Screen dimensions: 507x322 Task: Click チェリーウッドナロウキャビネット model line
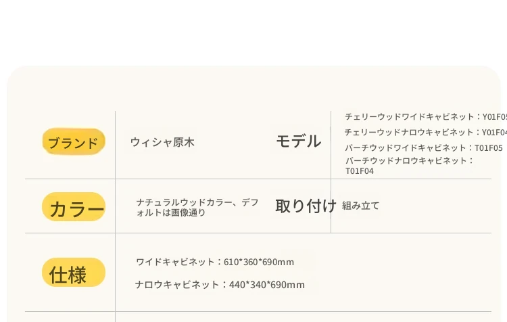[x=425, y=133]
